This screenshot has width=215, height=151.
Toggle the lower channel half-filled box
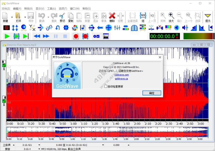point(4,97)
